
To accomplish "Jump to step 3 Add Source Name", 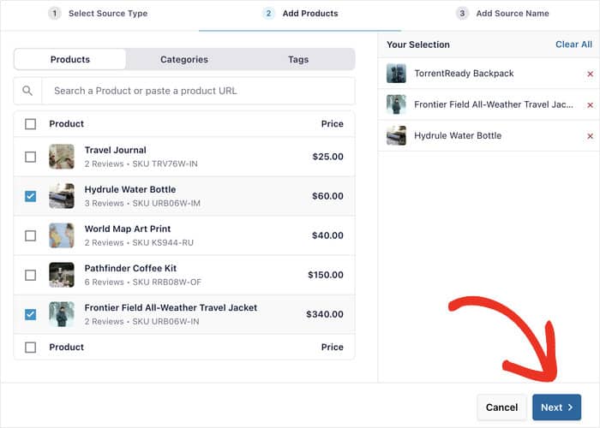I will (x=502, y=14).
